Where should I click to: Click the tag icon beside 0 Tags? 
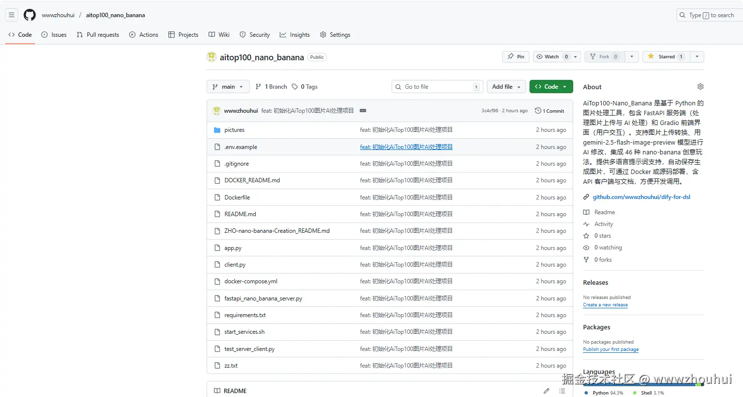click(295, 87)
